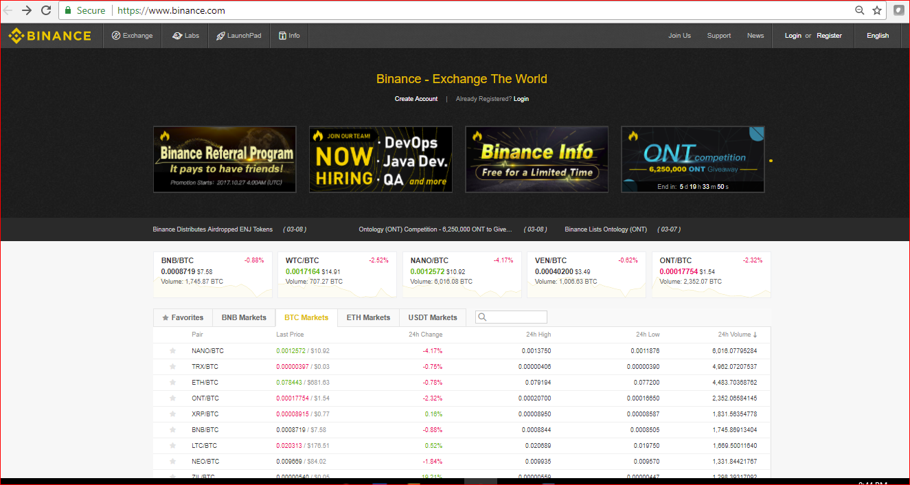Image resolution: width=910 pixels, height=485 pixels.
Task: Click the browser forward arrow
Action: [27, 10]
